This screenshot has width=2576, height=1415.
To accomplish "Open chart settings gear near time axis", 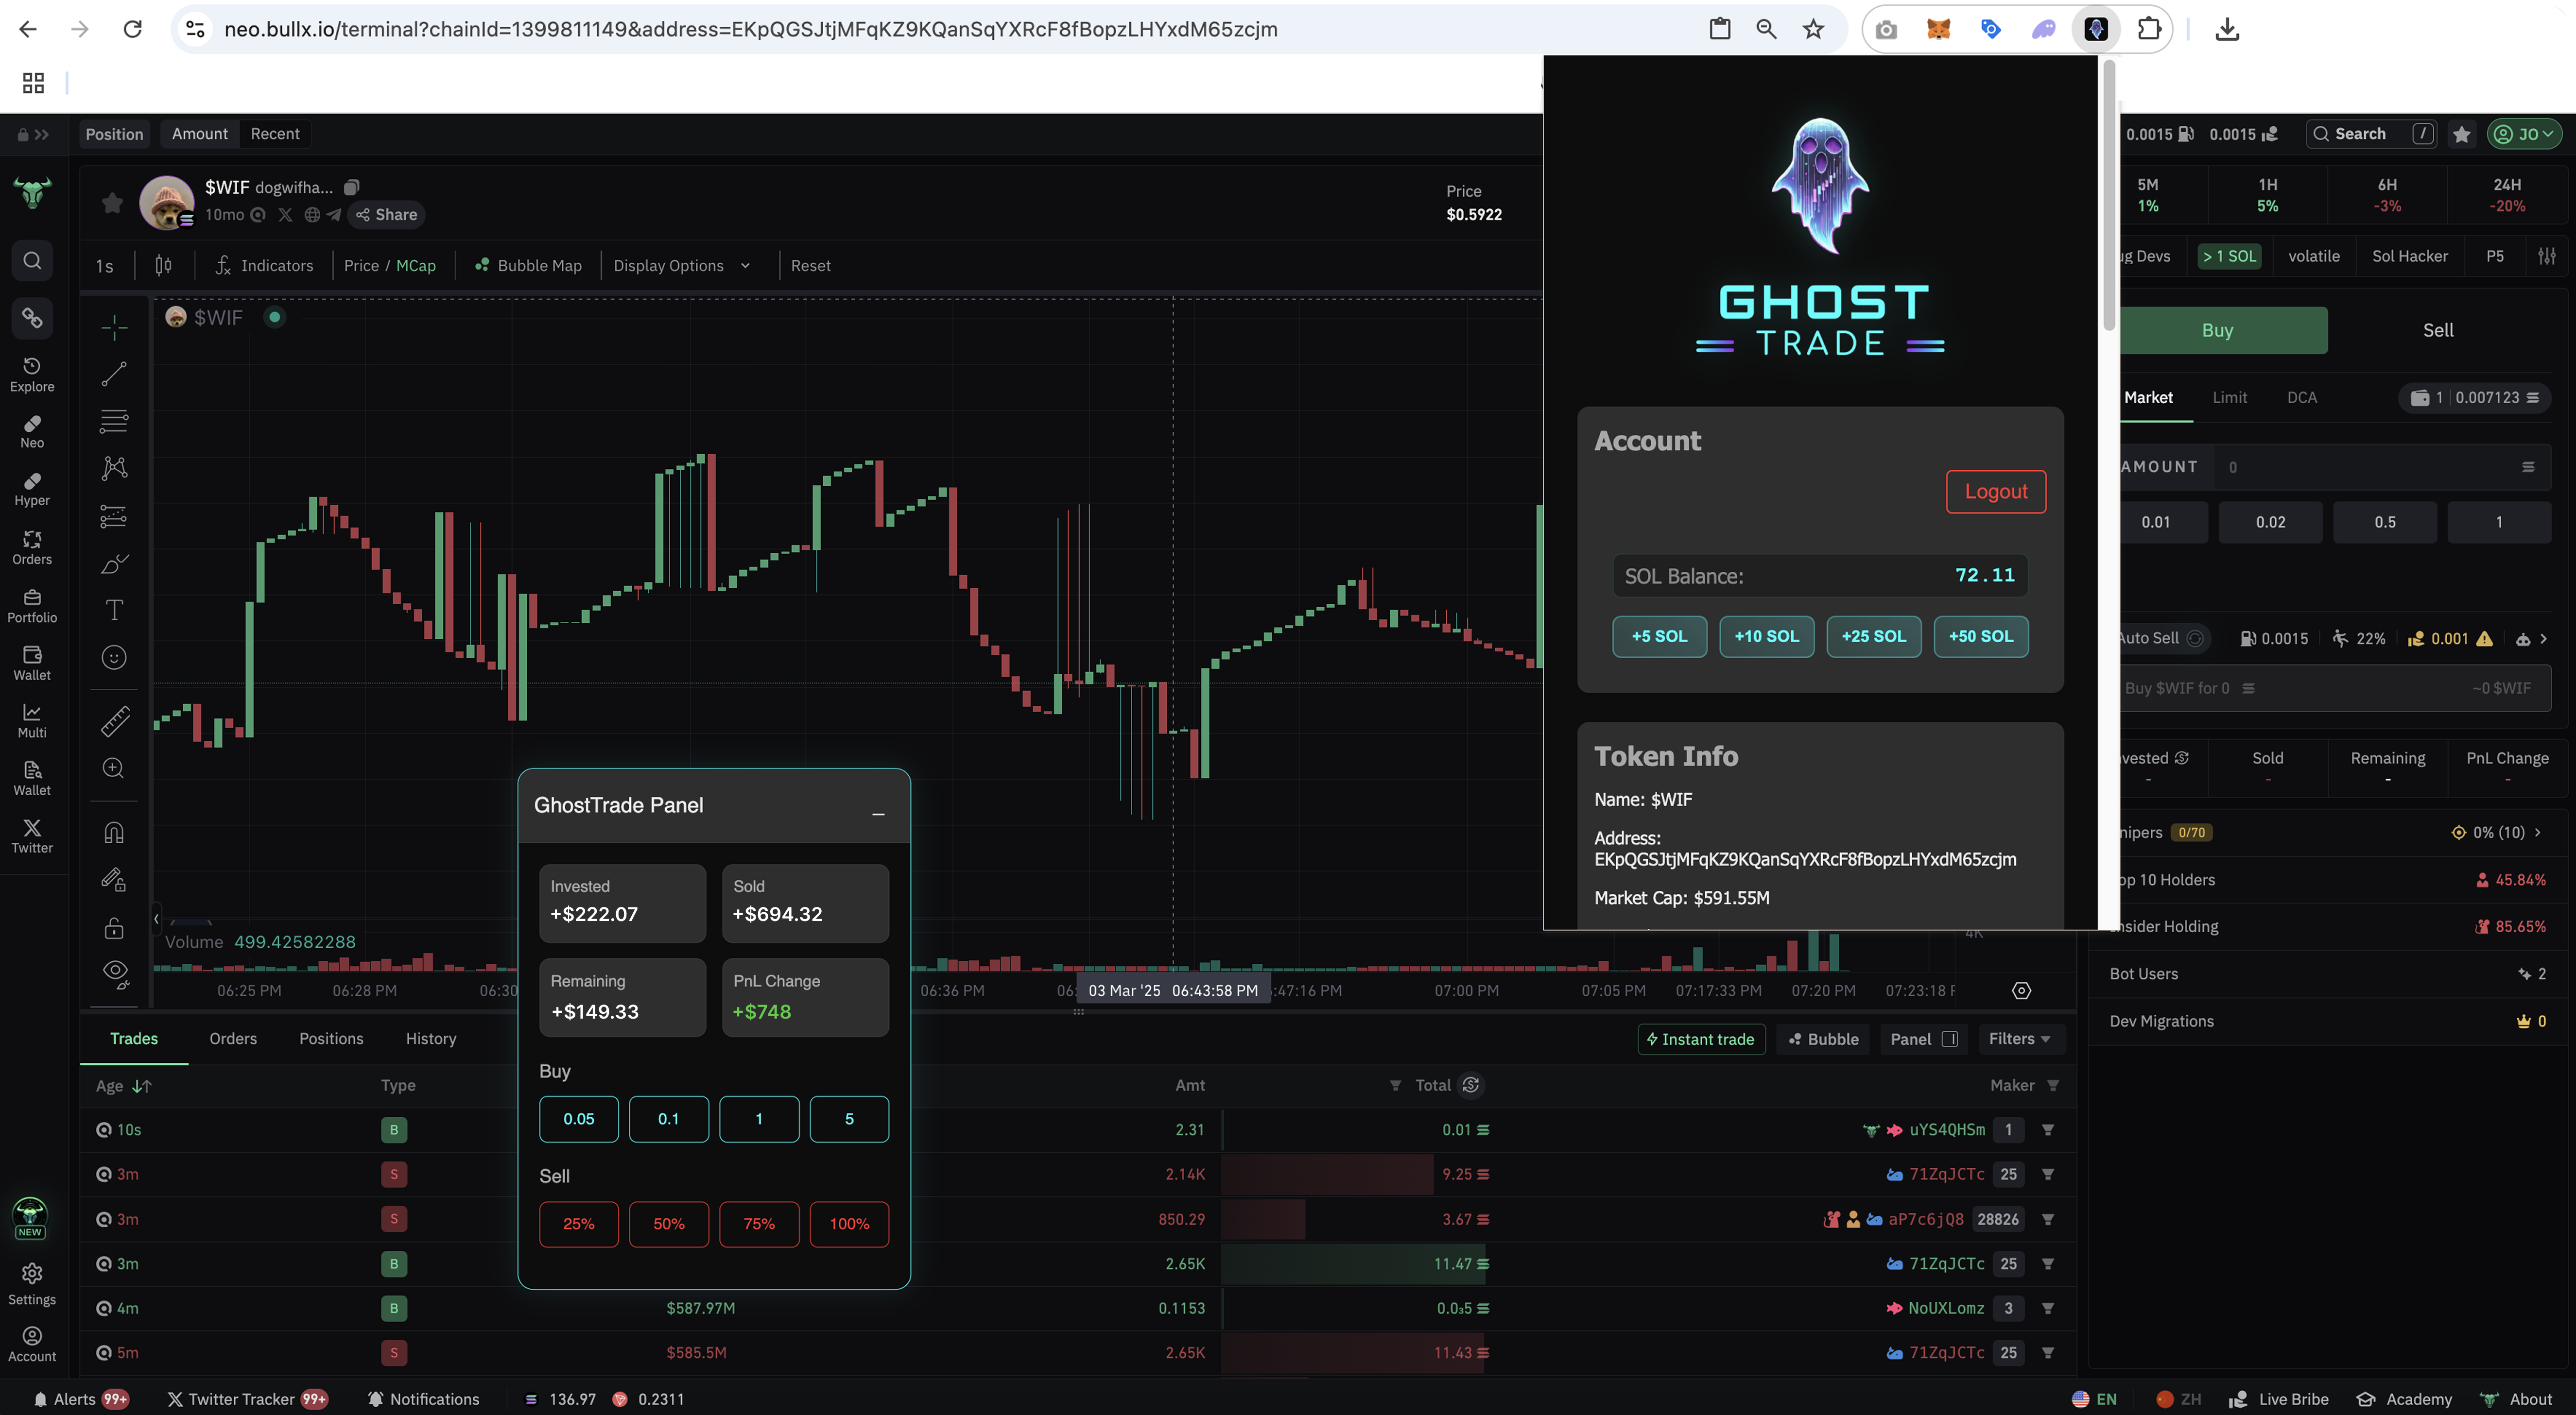I will [x=2021, y=990].
